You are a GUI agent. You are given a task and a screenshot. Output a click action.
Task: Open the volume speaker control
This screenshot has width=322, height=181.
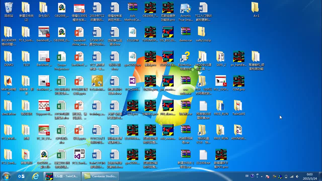point(297,176)
